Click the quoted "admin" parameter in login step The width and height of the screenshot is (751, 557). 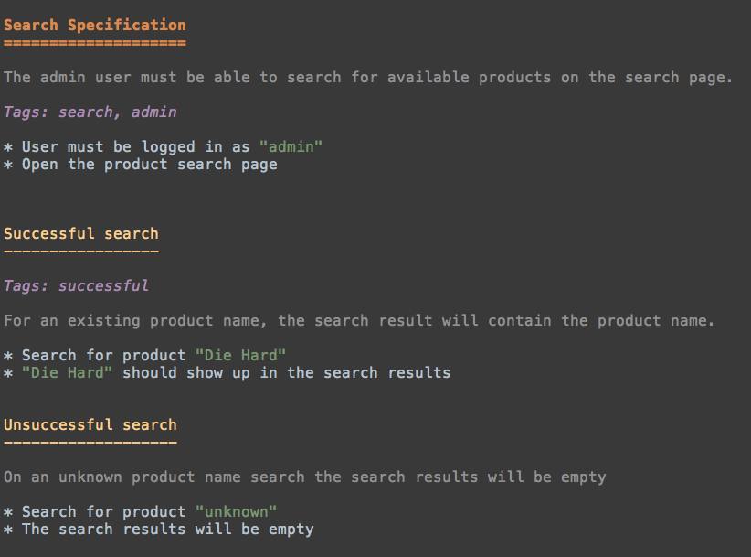click(291, 146)
